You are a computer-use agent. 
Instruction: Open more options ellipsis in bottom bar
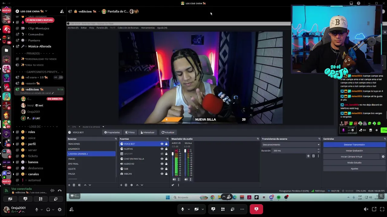[242, 209]
